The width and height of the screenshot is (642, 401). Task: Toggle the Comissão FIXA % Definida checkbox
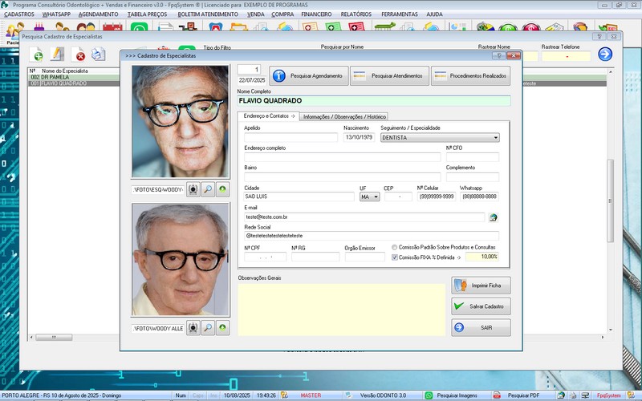pyautogui.click(x=395, y=257)
